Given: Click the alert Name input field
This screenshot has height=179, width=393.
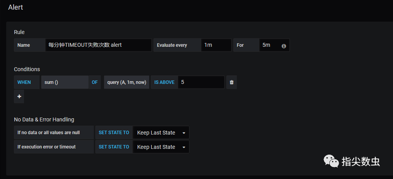Looking at the screenshot, I should [x=98, y=45].
